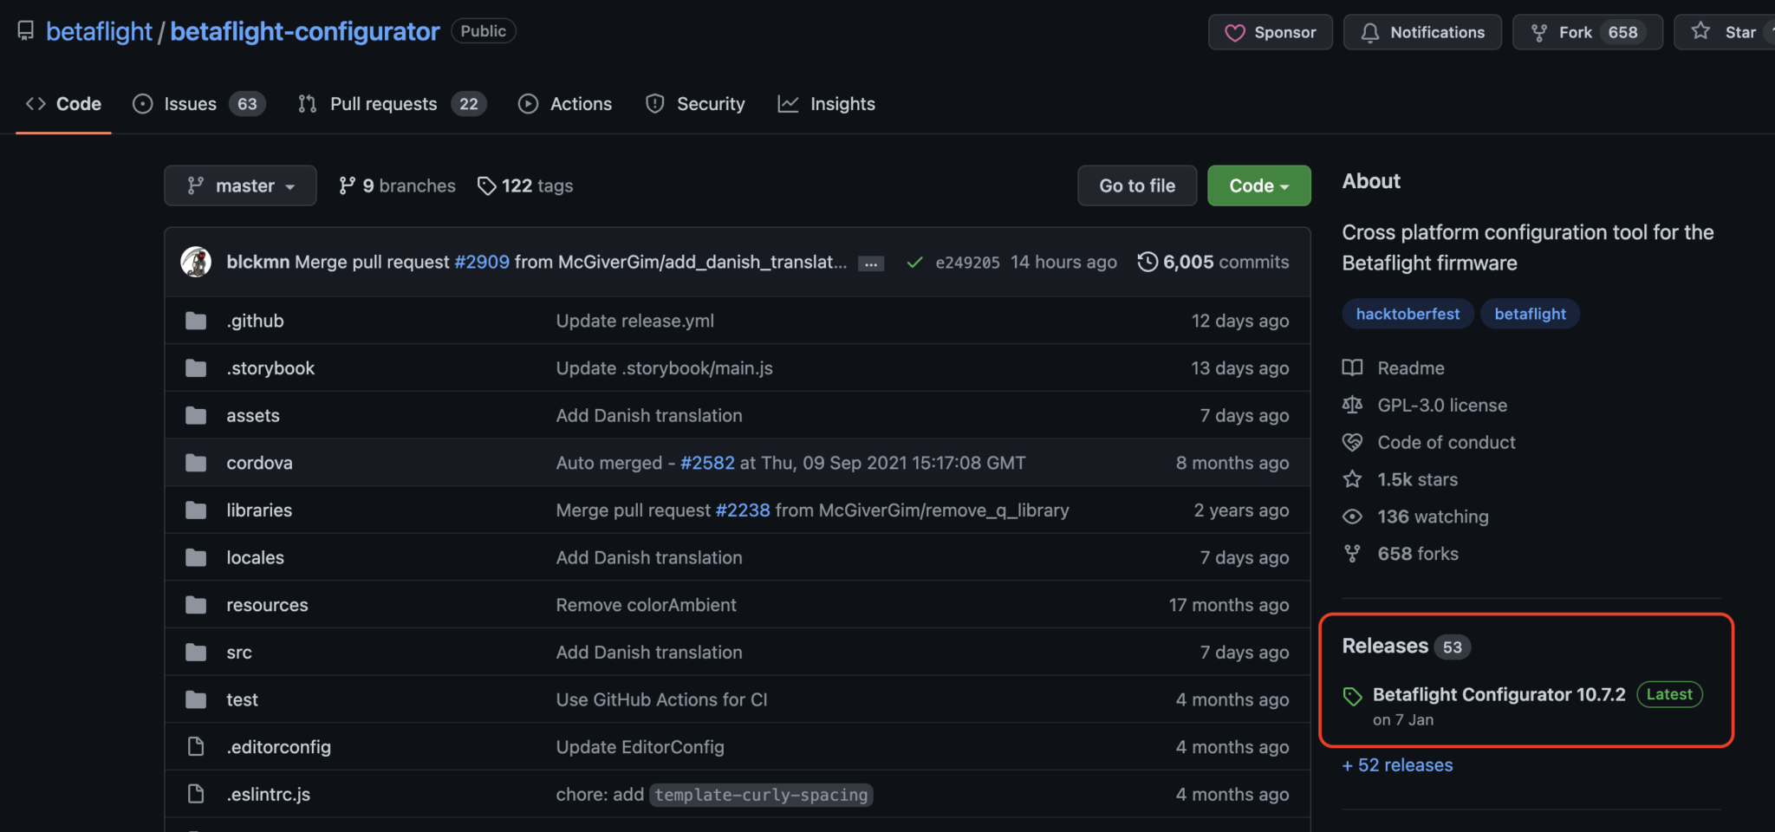Screen dimensions: 1775x832
Task: Click the Sponsor heart icon
Action: pos(1237,32)
